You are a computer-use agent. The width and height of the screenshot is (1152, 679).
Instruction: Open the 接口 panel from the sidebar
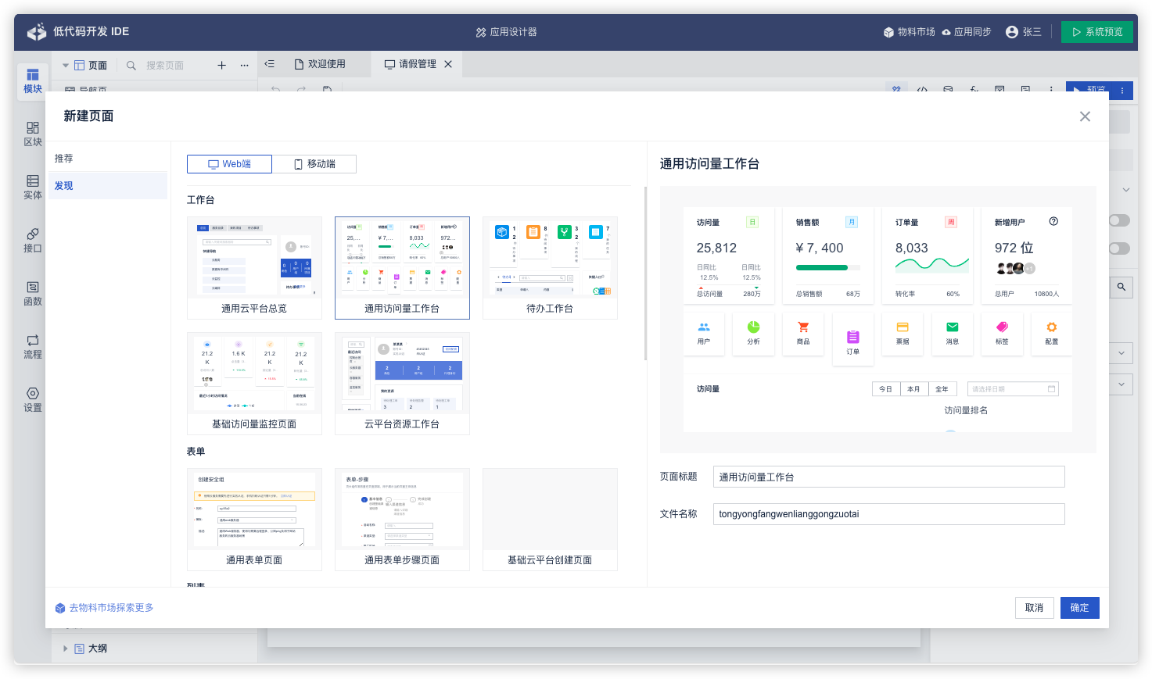32,240
